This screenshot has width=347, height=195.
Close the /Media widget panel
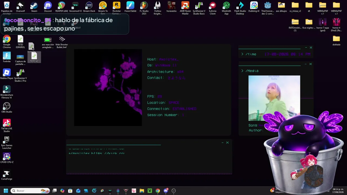pos(311,64)
